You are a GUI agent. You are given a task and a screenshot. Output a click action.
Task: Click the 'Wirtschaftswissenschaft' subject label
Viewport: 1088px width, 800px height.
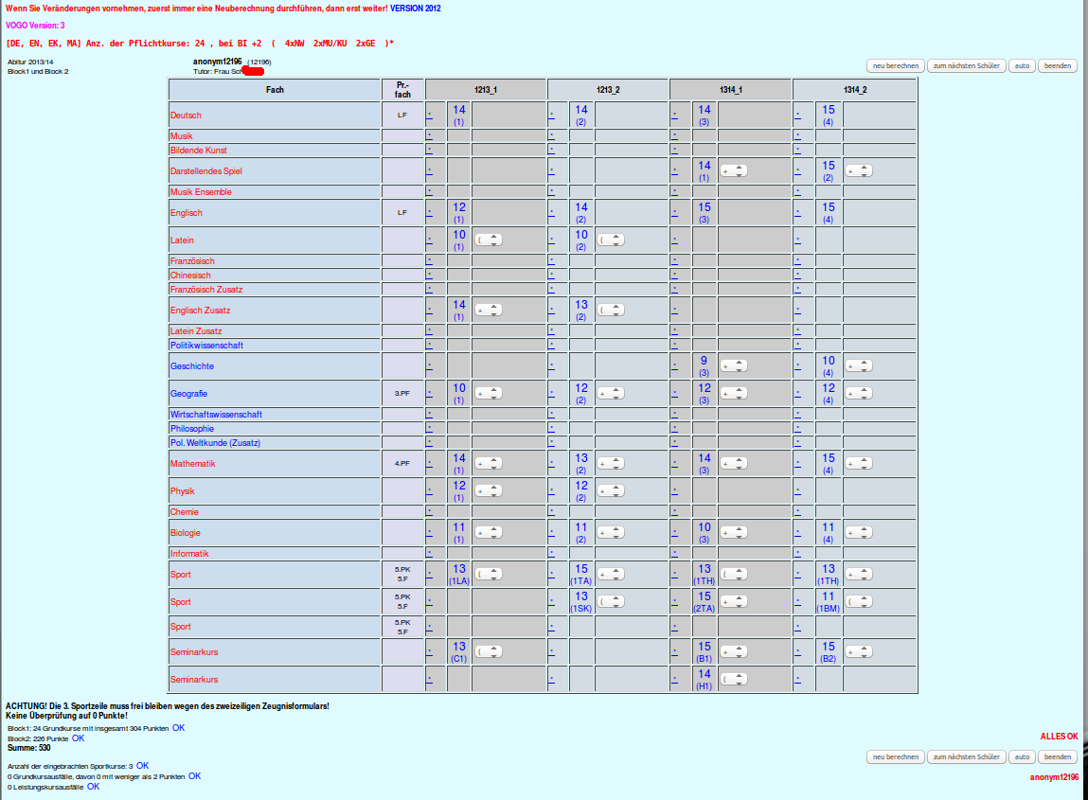217,415
